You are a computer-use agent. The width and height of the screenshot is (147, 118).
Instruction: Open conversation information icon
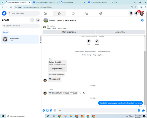click(142, 20)
